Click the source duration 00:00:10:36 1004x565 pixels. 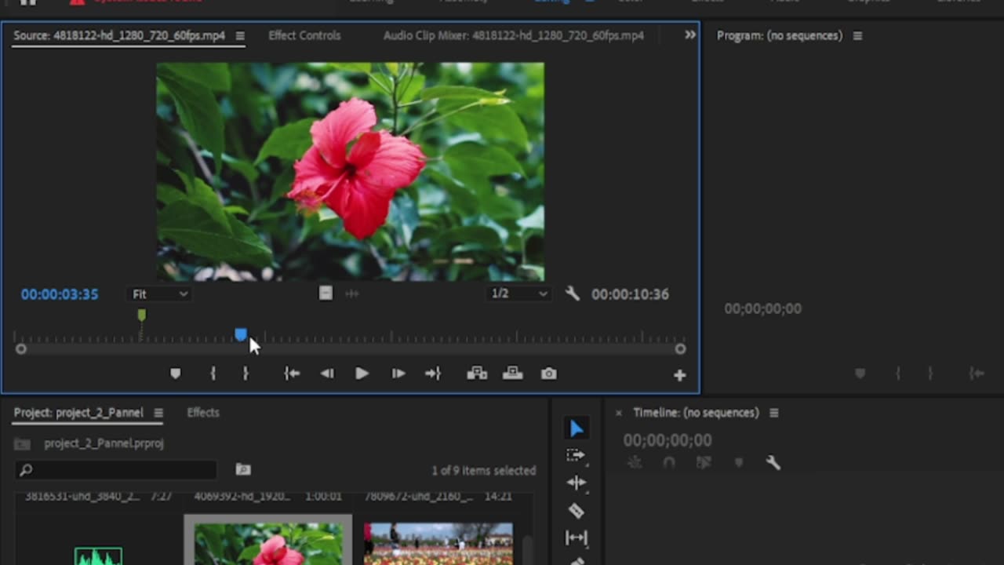630,294
